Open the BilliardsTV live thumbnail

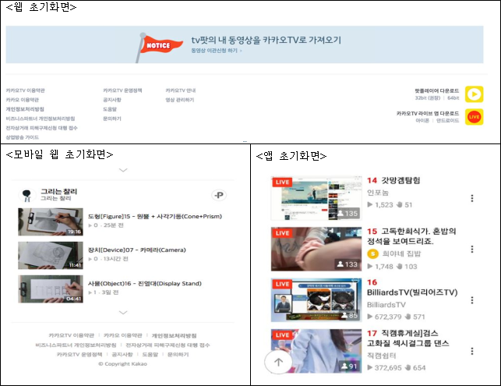(x=316, y=300)
